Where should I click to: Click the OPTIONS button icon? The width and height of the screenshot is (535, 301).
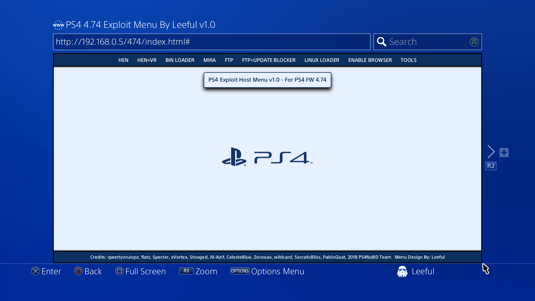coord(240,271)
